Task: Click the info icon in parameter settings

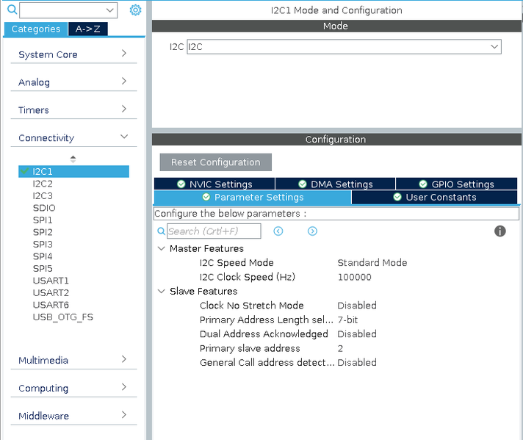Action: pos(500,231)
